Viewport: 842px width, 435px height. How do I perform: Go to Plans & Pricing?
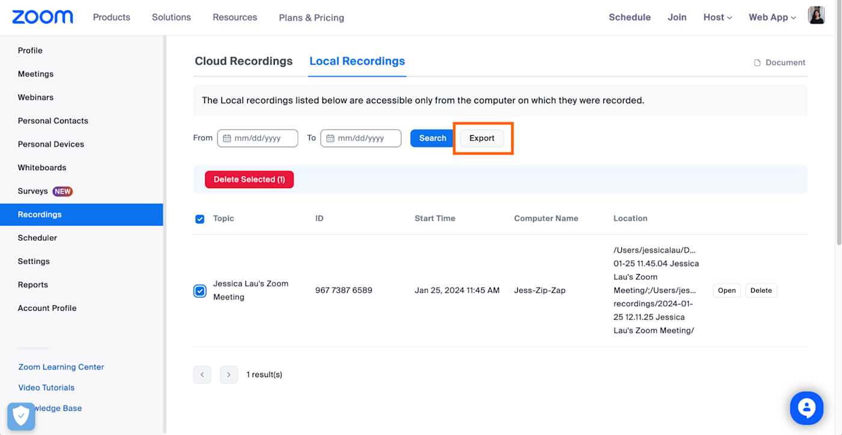click(312, 17)
